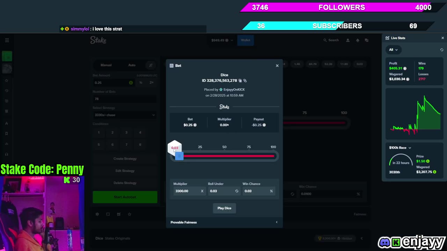447x251 pixels.
Task: Open Fairness link below game
Action: point(360,214)
